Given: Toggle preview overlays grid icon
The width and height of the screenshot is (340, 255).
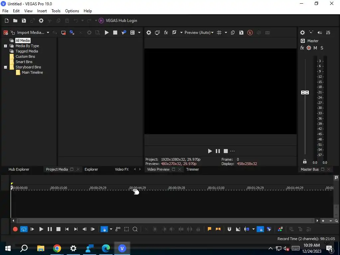Looking at the screenshot, I should (x=219, y=33).
